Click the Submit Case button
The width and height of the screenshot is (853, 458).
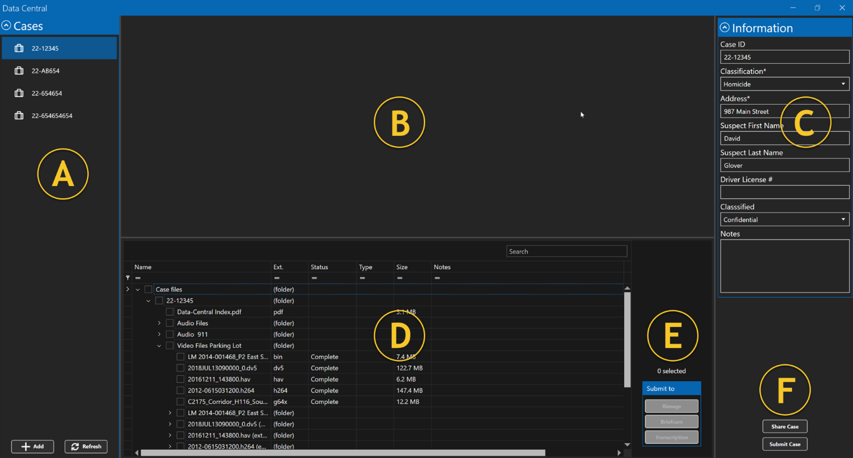click(785, 444)
